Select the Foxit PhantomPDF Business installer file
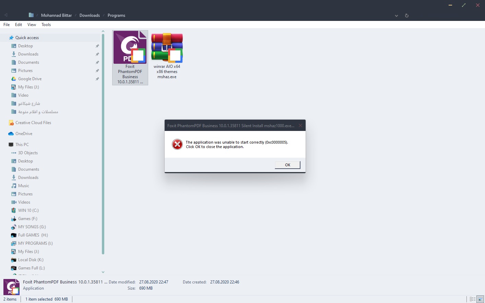This screenshot has height=303, width=485. coord(130,58)
